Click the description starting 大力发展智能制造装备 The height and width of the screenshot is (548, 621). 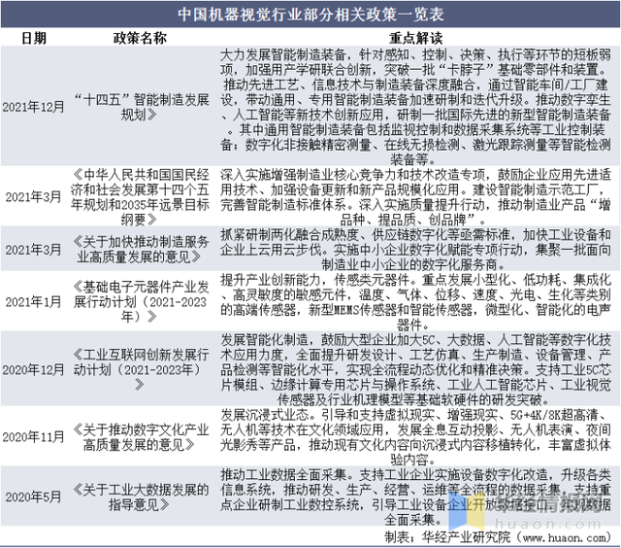(x=415, y=107)
